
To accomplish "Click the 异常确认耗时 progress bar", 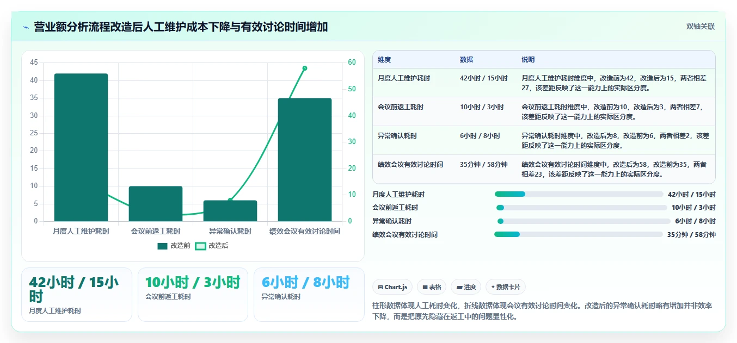I will tap(584, 221).
